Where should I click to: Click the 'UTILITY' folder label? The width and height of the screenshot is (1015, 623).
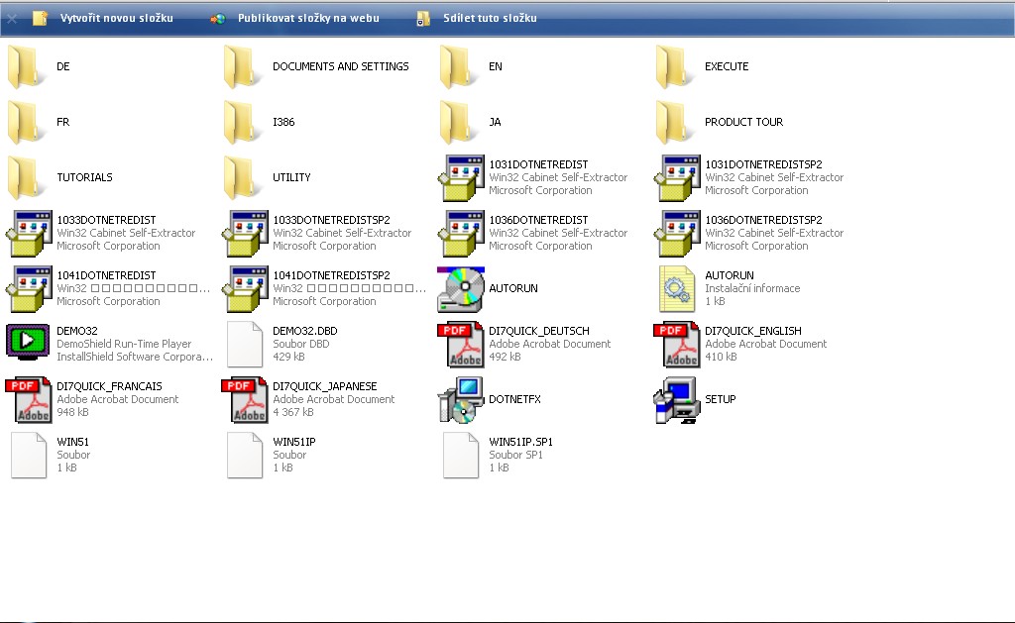292,178
